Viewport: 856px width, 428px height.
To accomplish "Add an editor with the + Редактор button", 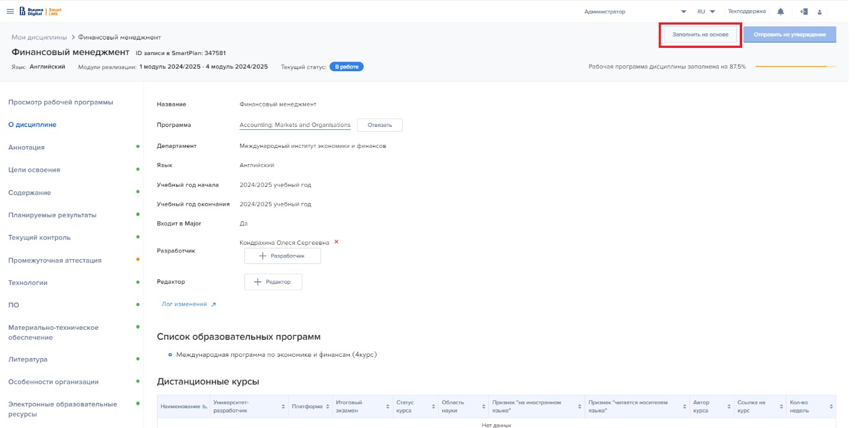I will [x=273, y=282].
